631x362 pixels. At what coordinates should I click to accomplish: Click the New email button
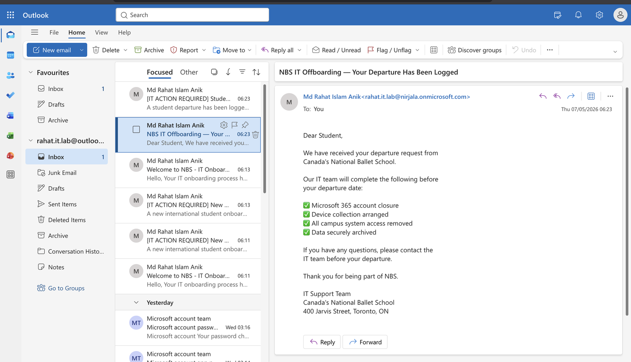click(x=52, y=50)
